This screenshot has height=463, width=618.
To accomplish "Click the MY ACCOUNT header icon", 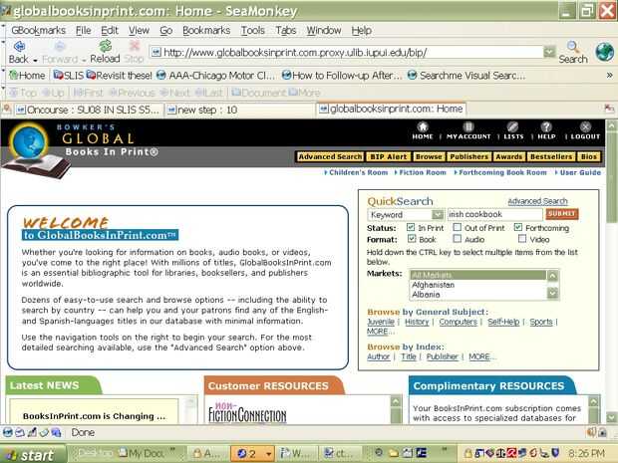I will pos(467,126).
